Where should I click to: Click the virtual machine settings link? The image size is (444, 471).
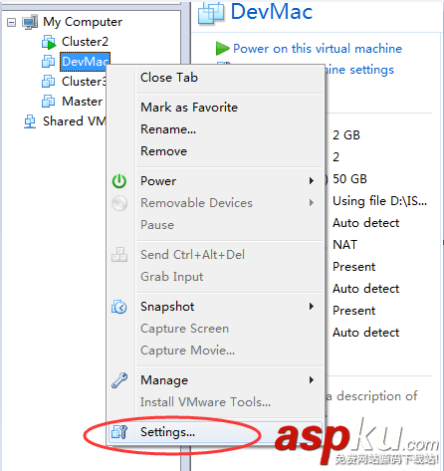(x=359, y=70)
